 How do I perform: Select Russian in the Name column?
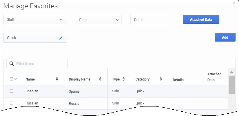point(32,103)
